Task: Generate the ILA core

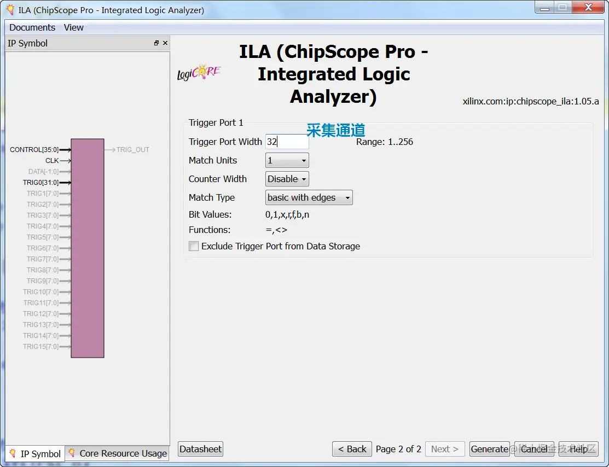Action: [x=489, y=449]
